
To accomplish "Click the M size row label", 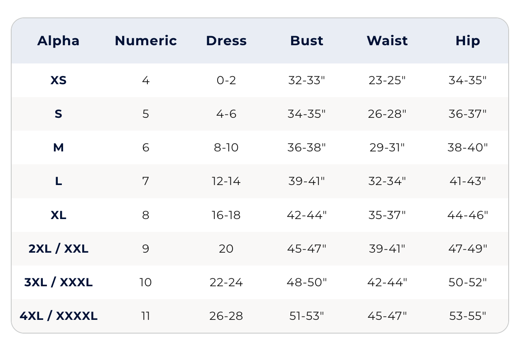I will click(59, 148).
